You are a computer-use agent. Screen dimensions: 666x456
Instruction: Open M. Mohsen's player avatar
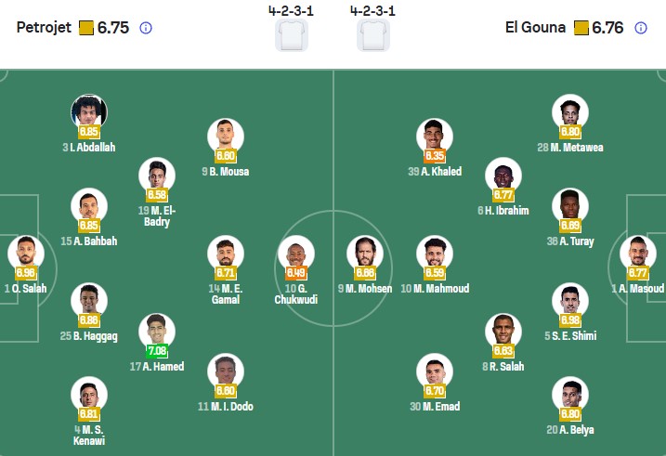pos(365,254)
